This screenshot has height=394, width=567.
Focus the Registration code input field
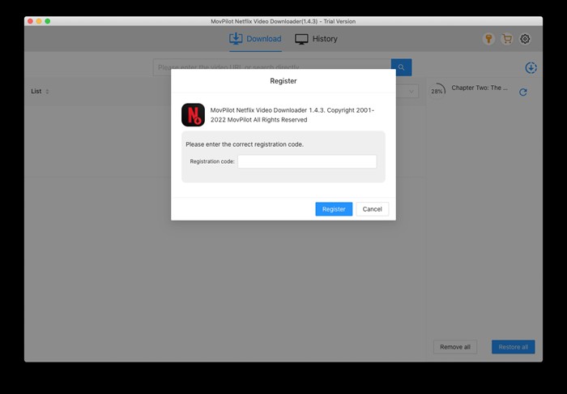(x=307, y=161)
